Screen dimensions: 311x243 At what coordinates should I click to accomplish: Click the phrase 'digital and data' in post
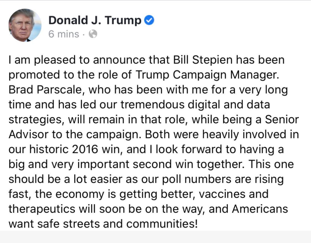224,105
